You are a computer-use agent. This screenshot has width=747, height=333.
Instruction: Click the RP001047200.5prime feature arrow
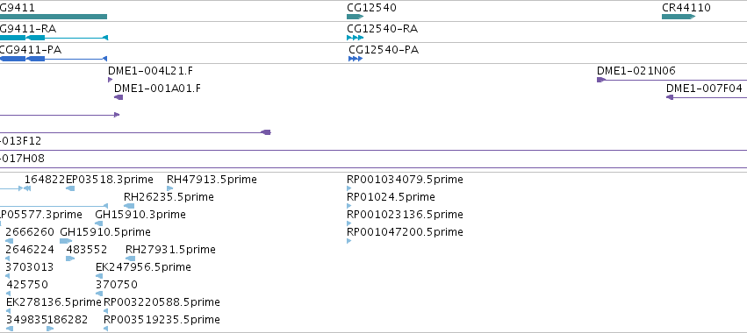[x=348, y=241]
